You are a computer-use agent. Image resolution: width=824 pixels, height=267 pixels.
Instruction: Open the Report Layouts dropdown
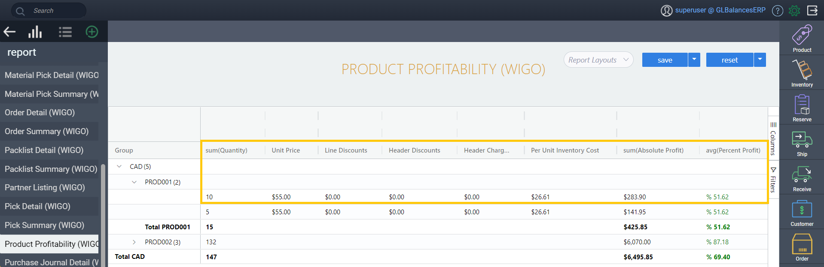pyautogui.click(x=598, y=60)
